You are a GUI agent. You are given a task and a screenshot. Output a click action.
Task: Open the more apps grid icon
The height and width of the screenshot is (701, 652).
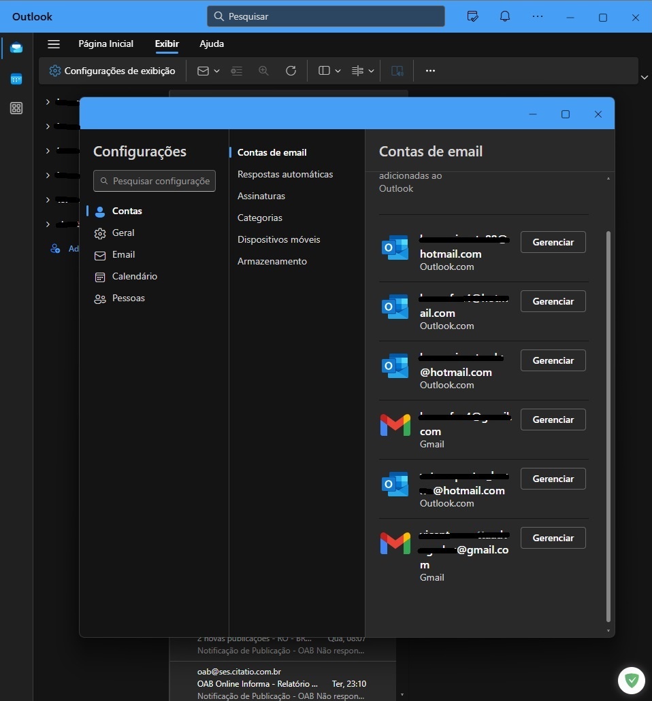click(16, 108)
